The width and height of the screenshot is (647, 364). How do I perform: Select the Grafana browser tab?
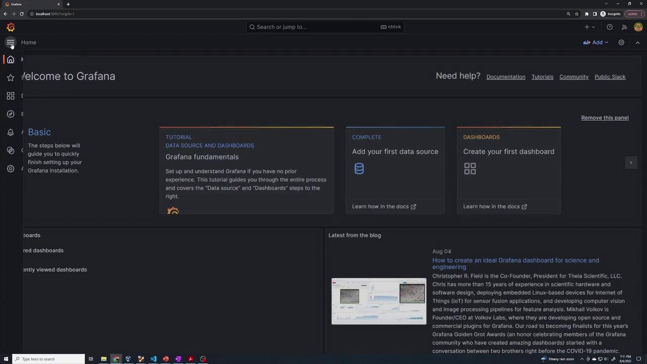point(32,4)
